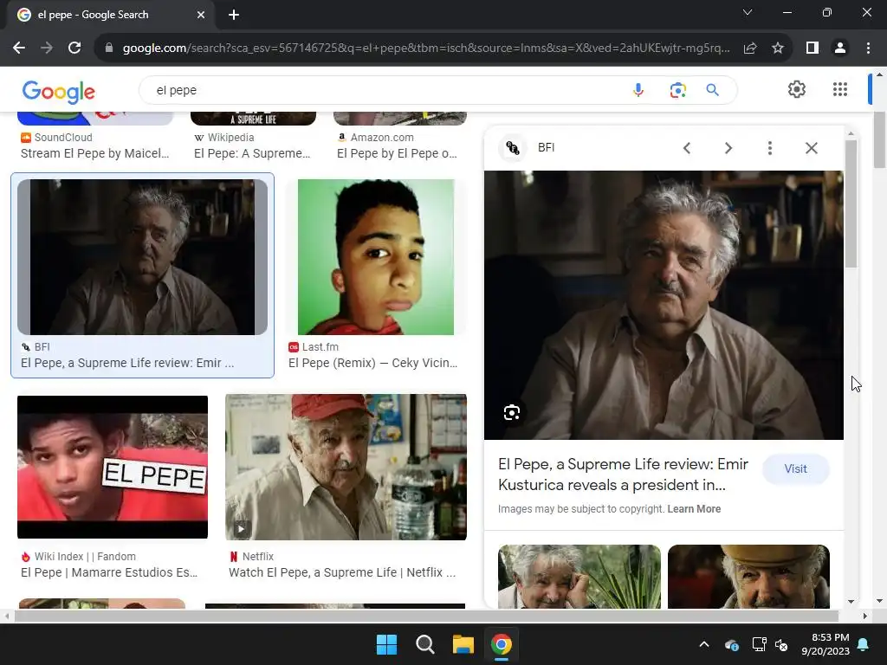Click the Chrome taskbar icon
This screenshot has height=665, width=887.
502,644
